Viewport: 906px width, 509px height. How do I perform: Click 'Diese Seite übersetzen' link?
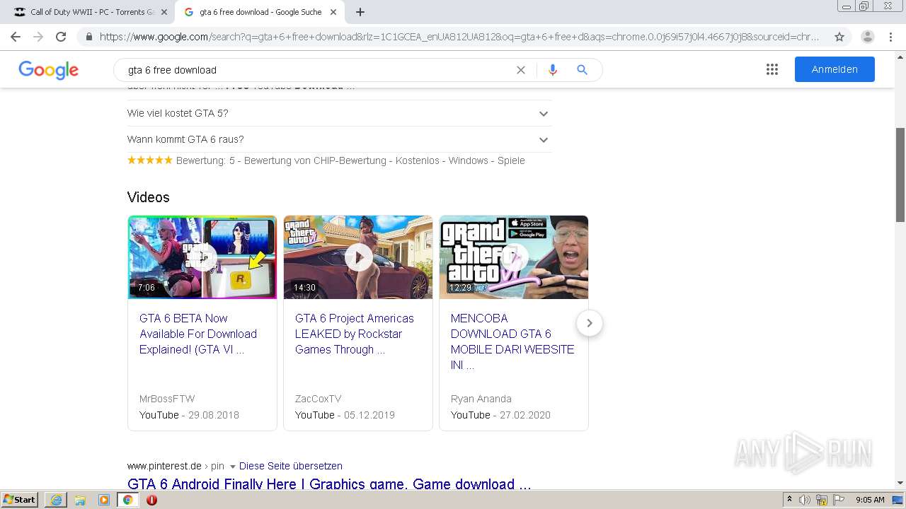coord(291,466)
